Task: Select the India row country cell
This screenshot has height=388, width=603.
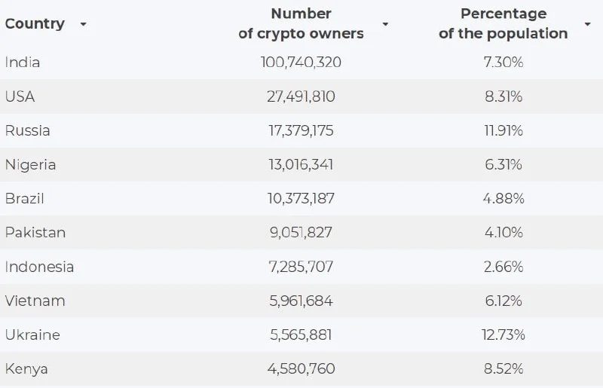Action: click(x=23, y=63)
